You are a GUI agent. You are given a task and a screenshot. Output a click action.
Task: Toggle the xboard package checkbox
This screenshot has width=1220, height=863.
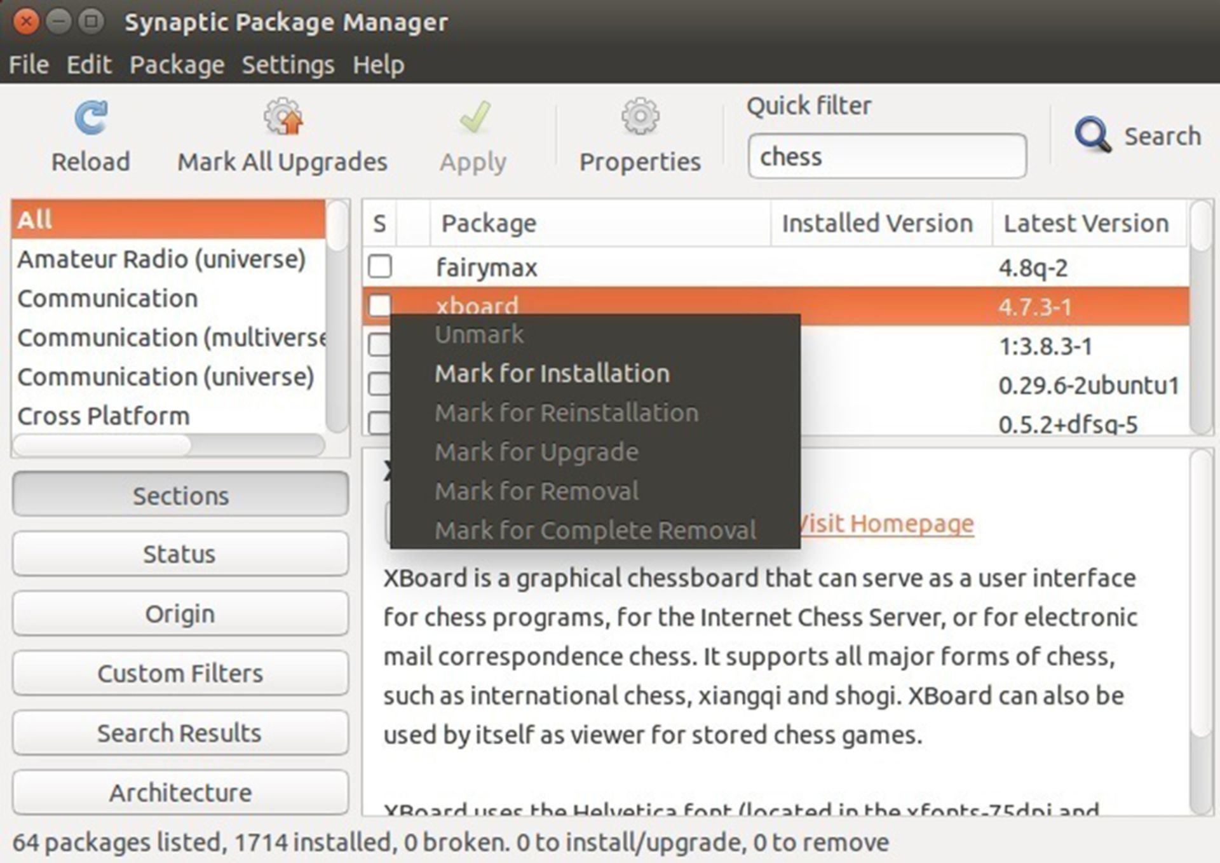(380, 304)
